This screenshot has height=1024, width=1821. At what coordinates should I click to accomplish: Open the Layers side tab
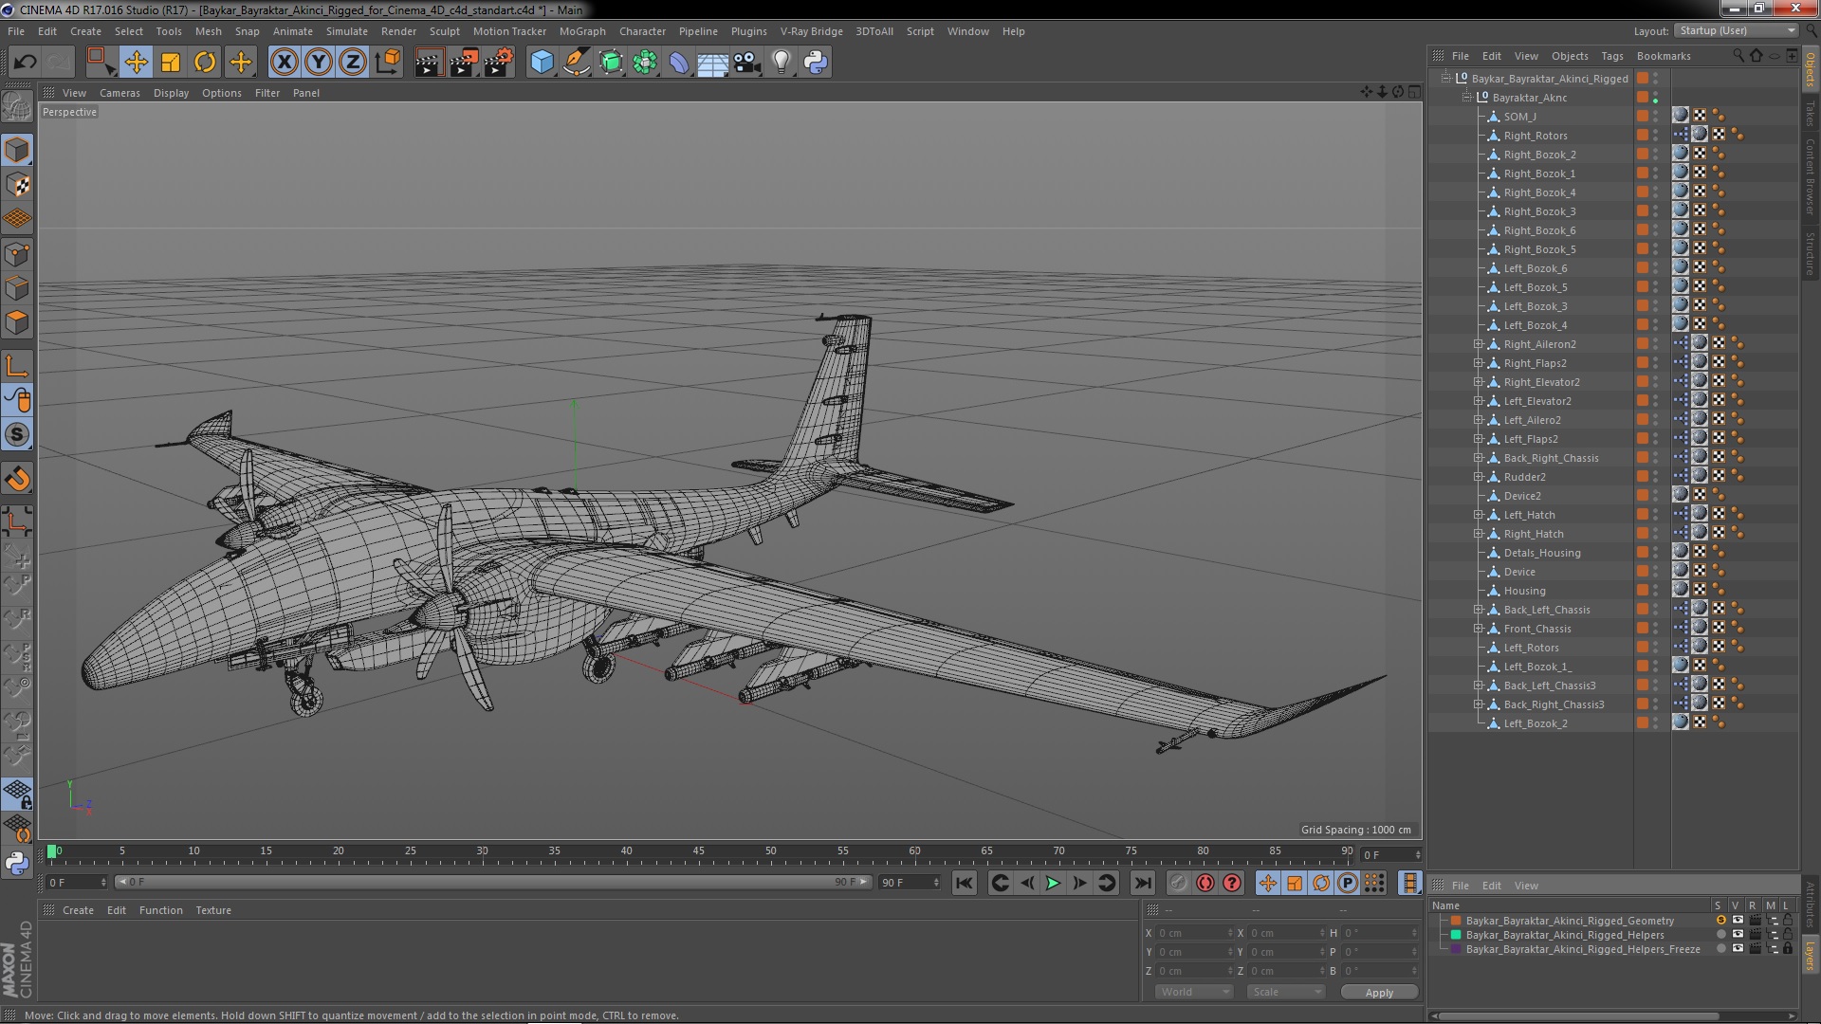click(x=1811, y=954)
